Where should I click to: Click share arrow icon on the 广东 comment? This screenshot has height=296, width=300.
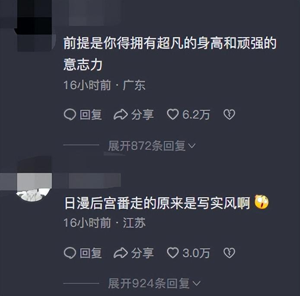tap(121, 115)
